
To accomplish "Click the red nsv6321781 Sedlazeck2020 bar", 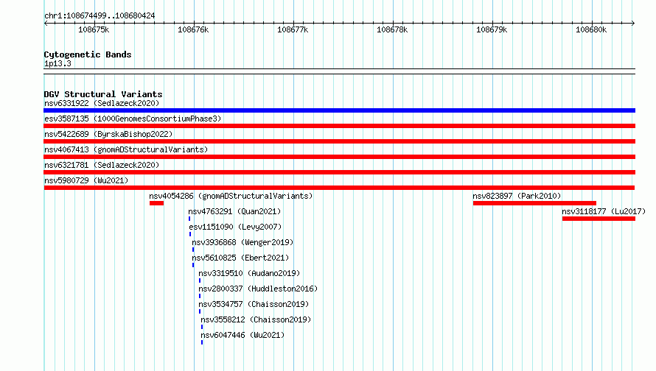I will pos(339,172).
